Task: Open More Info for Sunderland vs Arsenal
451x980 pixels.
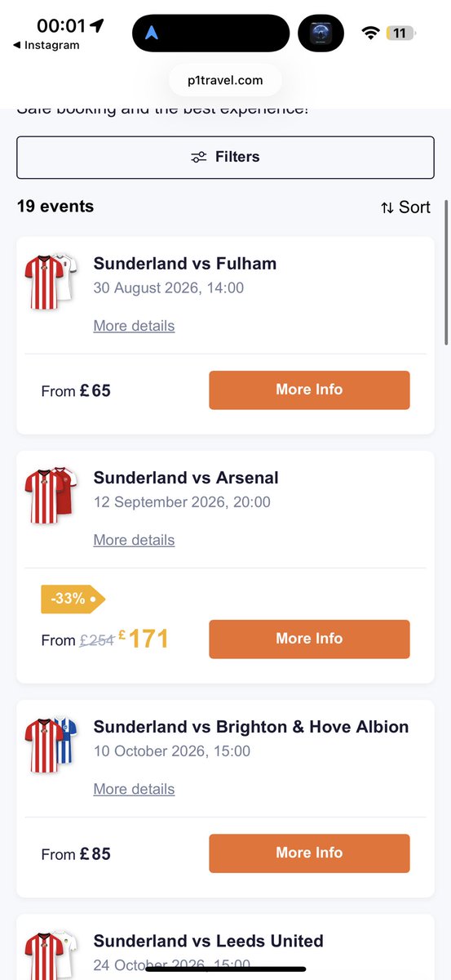Action: point(309,639)
